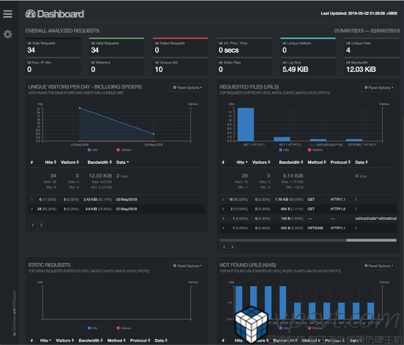Click the chart icon beside Log Size
Image resolution: width=404 pixels, height=345 pixels.
point(283,62)
